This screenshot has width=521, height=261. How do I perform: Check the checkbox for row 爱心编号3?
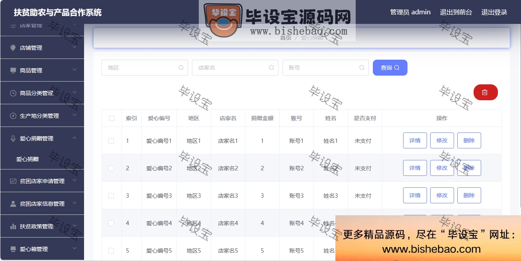pos(111,196)
